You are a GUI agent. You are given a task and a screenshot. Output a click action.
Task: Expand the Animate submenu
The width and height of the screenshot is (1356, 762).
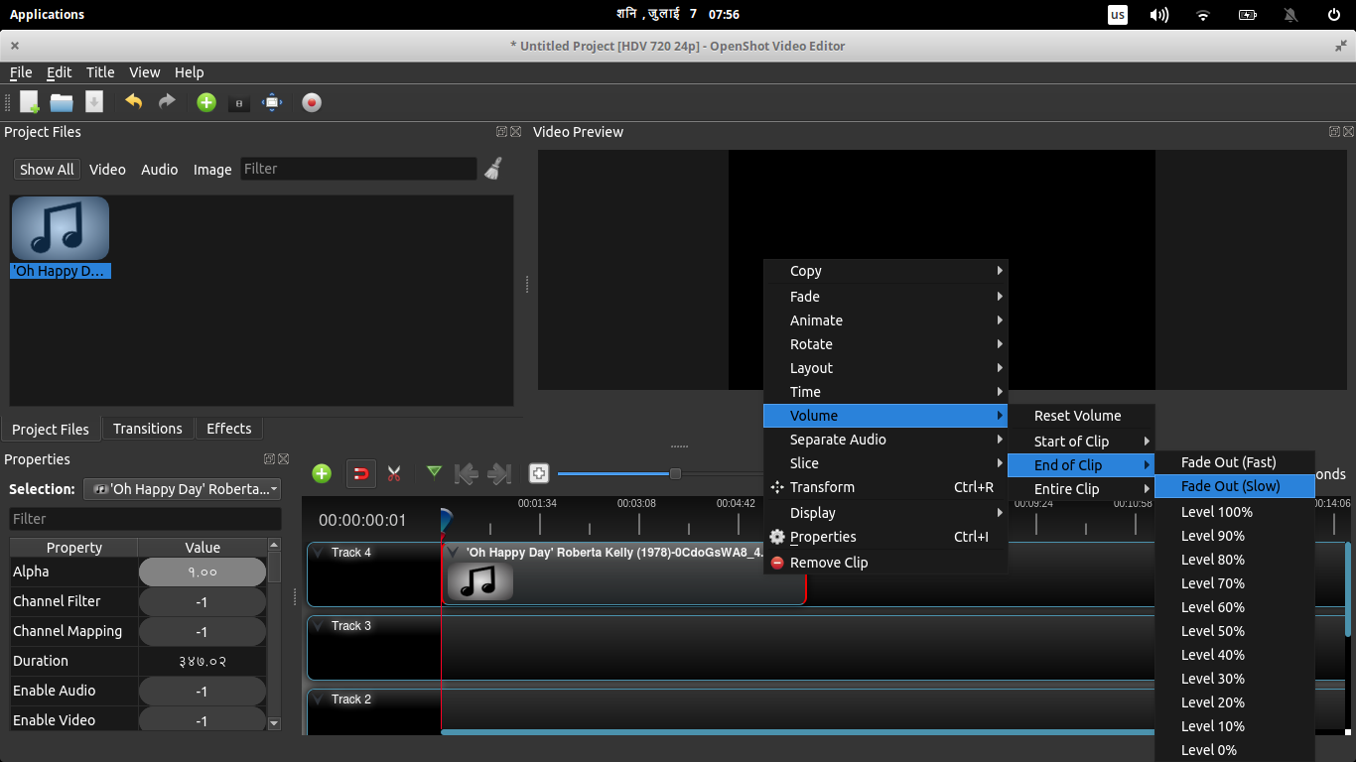click(885, 320)
